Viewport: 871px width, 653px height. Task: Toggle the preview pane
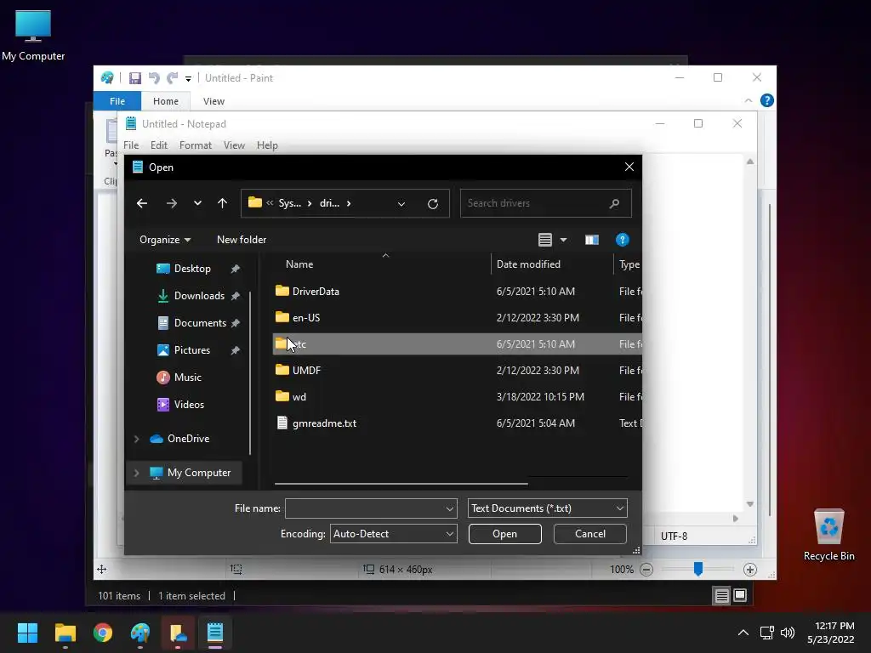click(x=592, y=240)
